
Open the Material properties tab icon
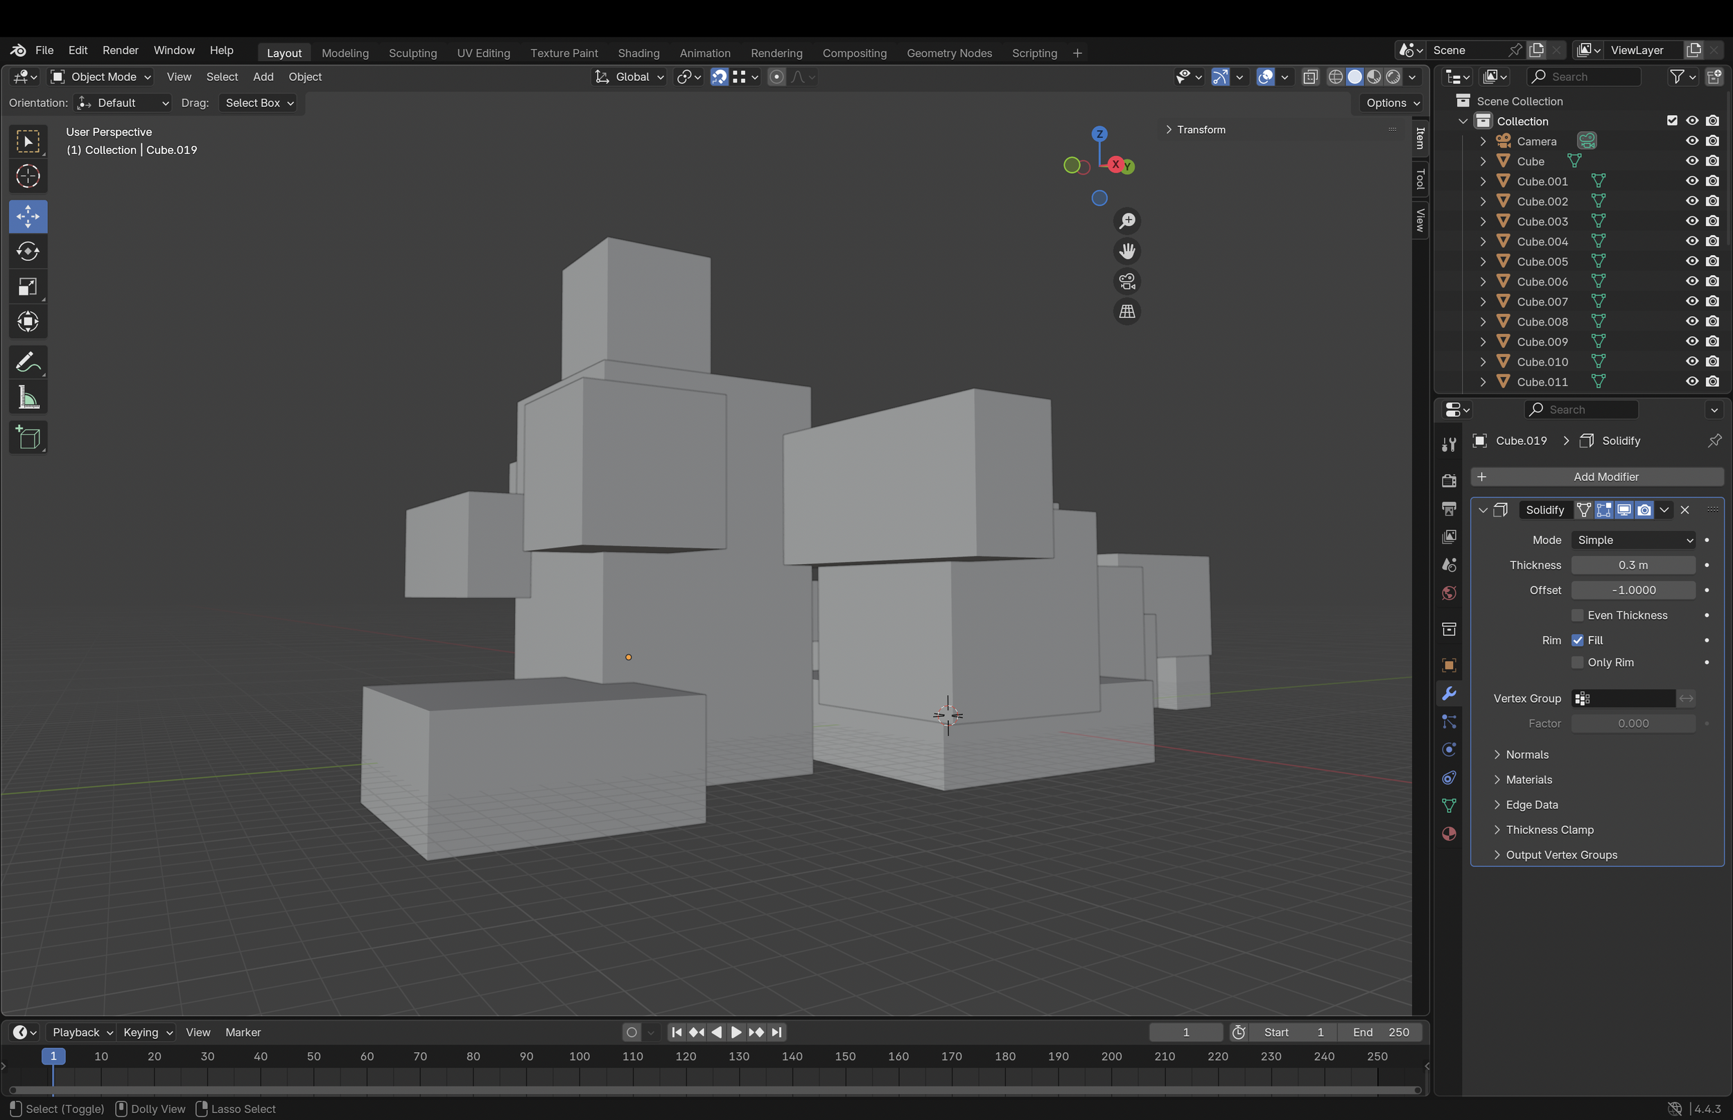(1449, 834)
